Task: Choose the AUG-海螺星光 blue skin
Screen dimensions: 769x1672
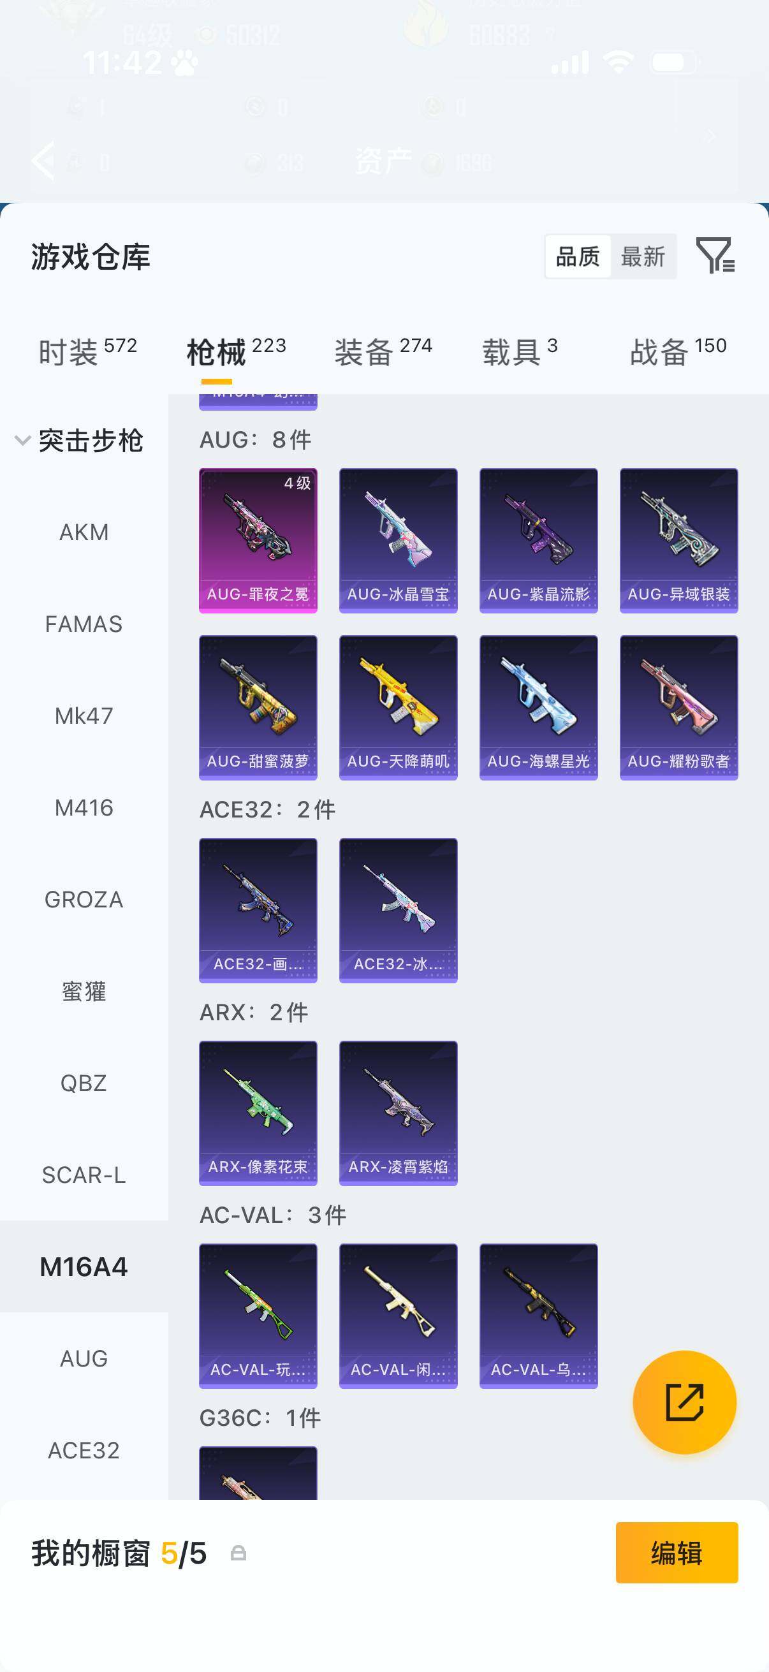Action: coord(539,707)
